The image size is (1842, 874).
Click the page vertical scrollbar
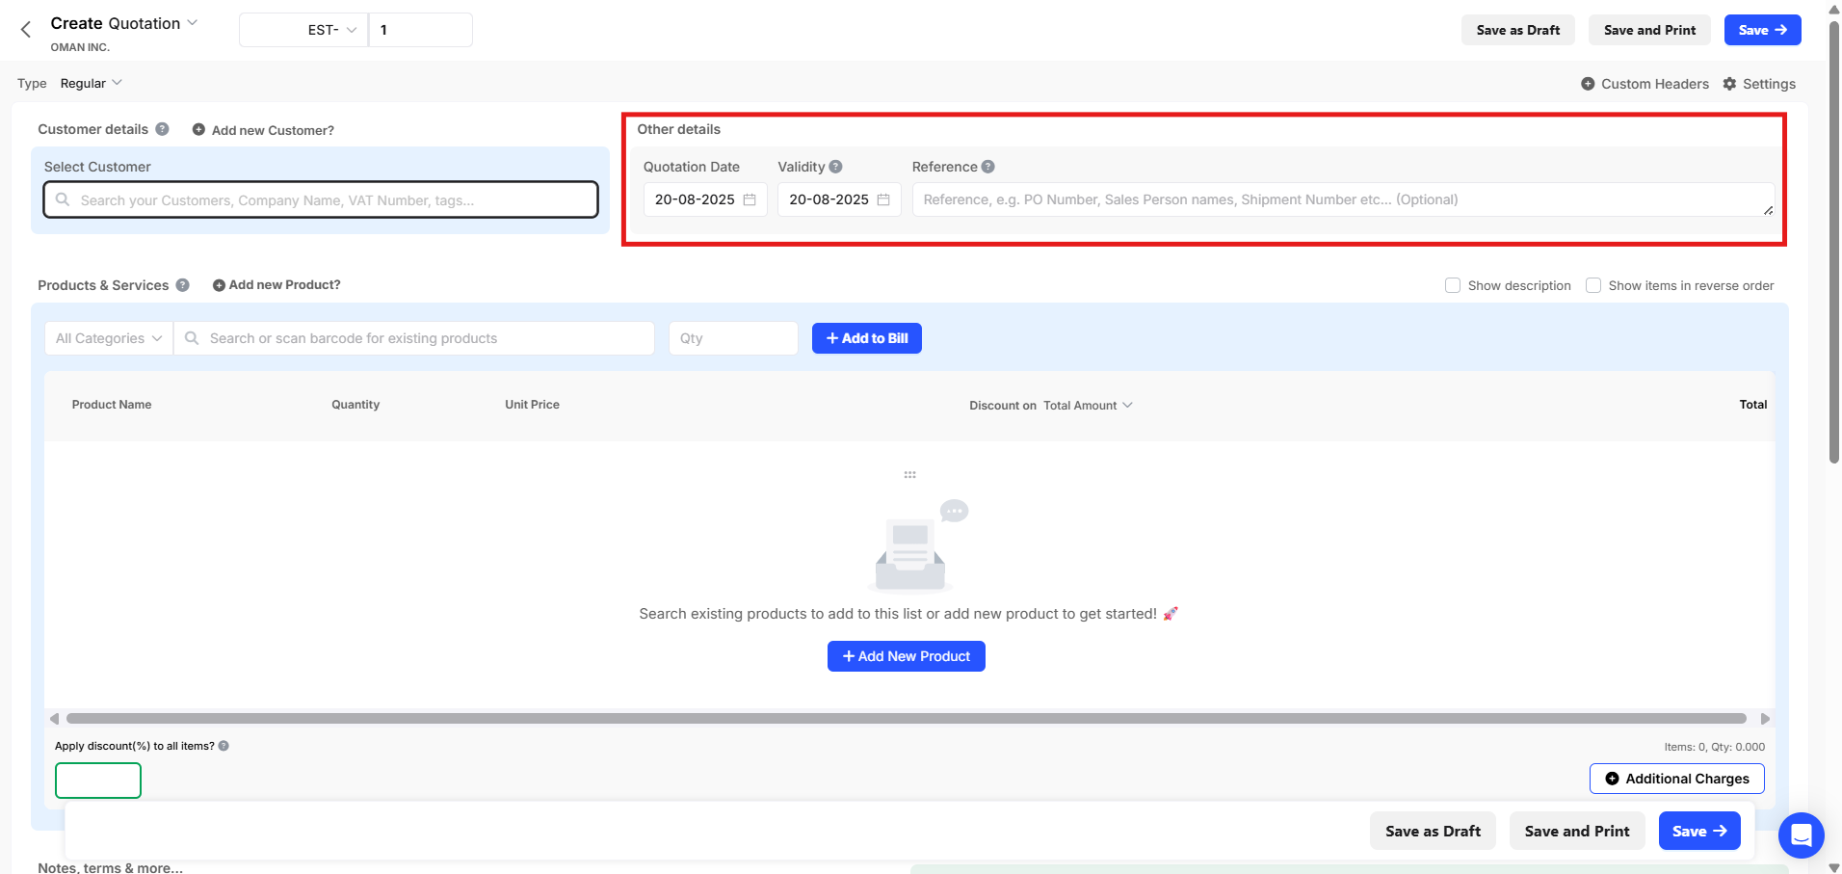click(1834, 241)
